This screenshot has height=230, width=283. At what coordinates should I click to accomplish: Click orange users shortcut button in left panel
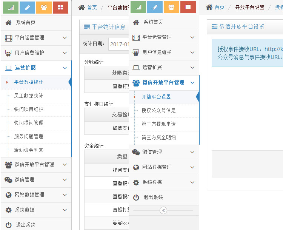pyautogui.click(x=44, y=8)
